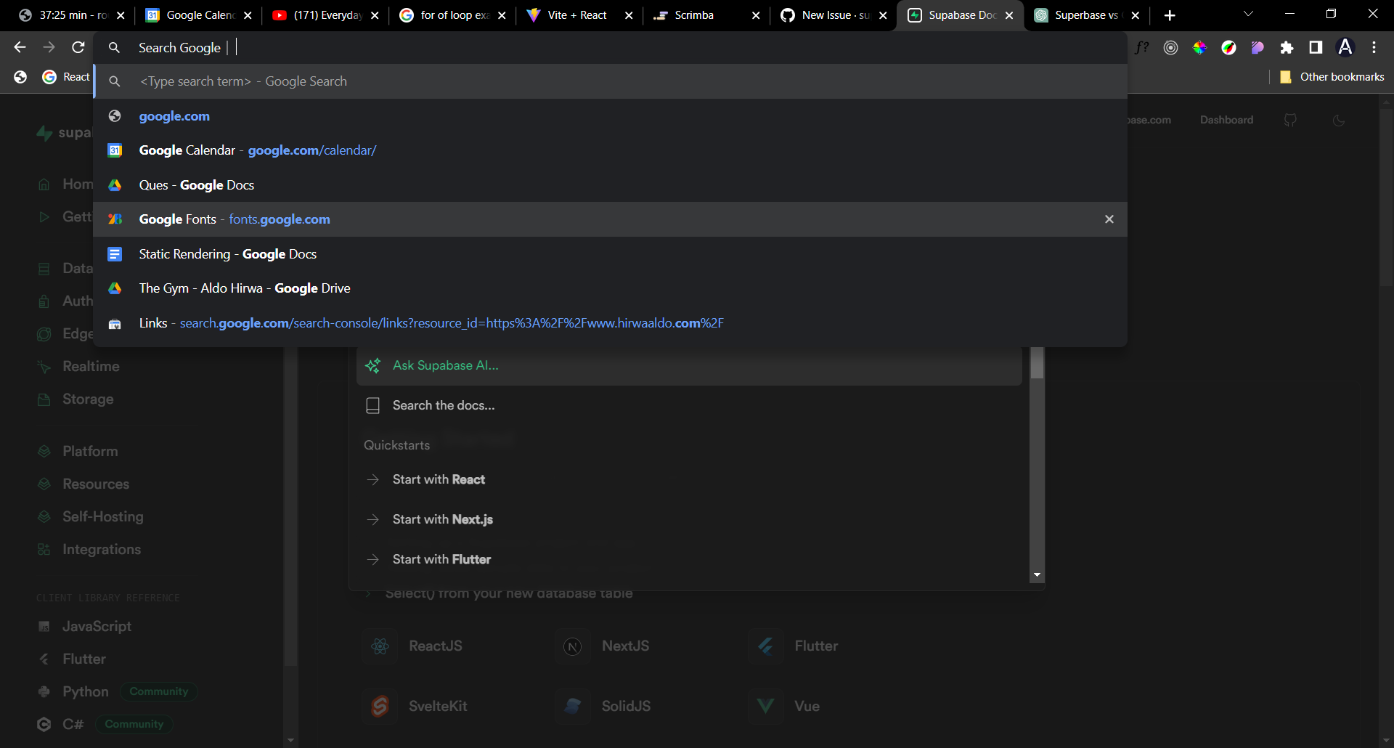This screenshot has height=748, width=1394.
Task: Select the Storage icon in the sidebar
Action: click(44, 399)
